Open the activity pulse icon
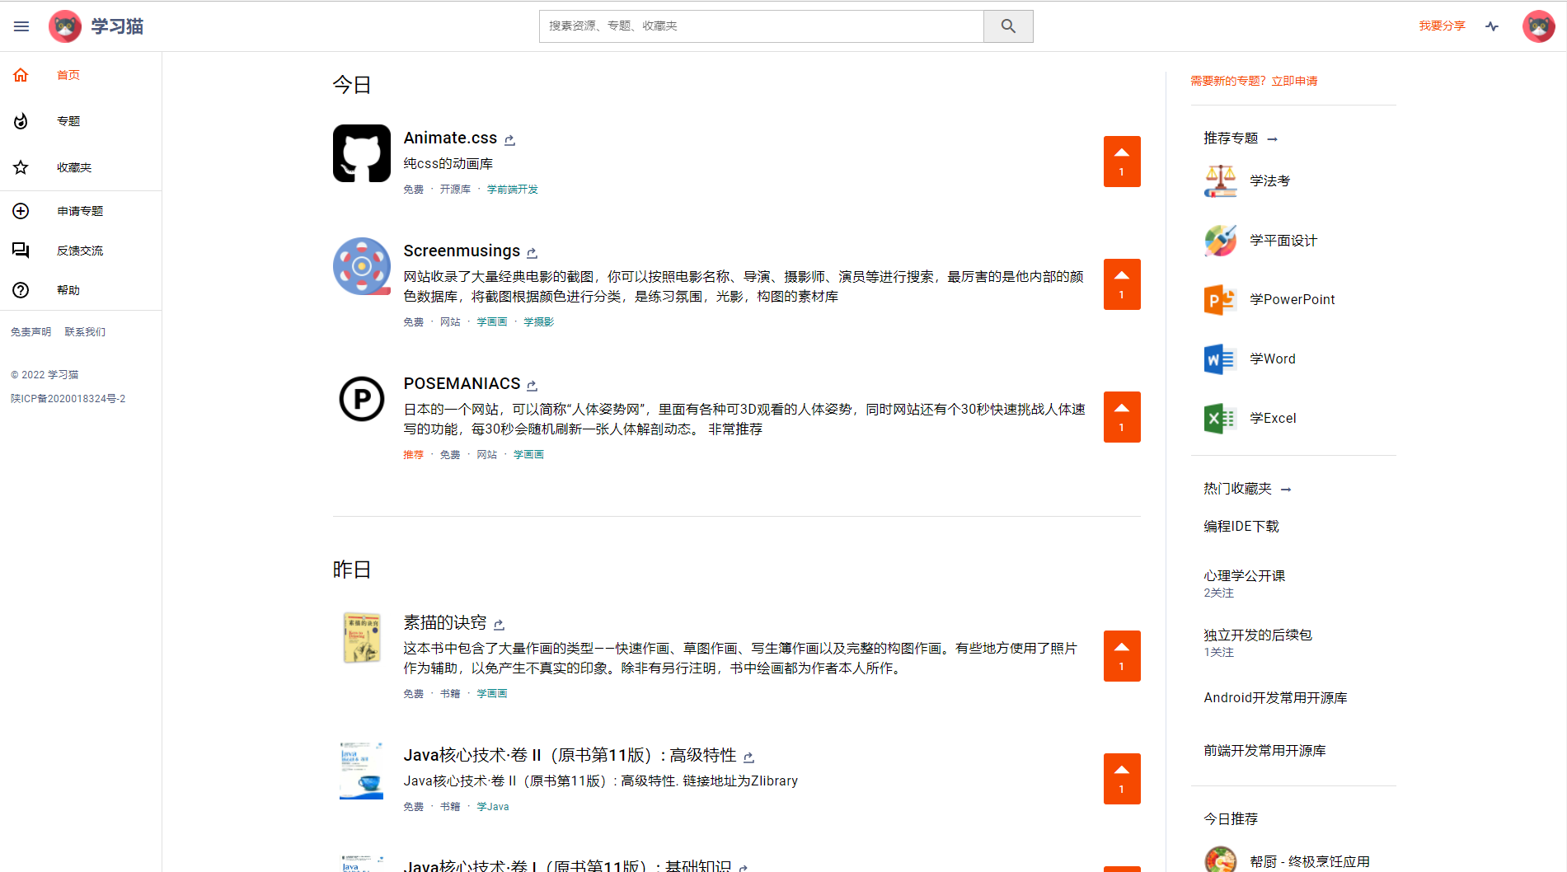 [1491, 26]
